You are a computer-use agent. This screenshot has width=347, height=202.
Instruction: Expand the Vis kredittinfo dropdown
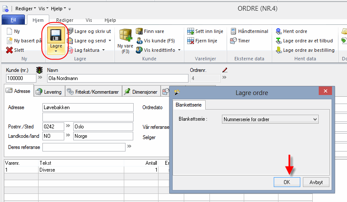tap(179, 50)
